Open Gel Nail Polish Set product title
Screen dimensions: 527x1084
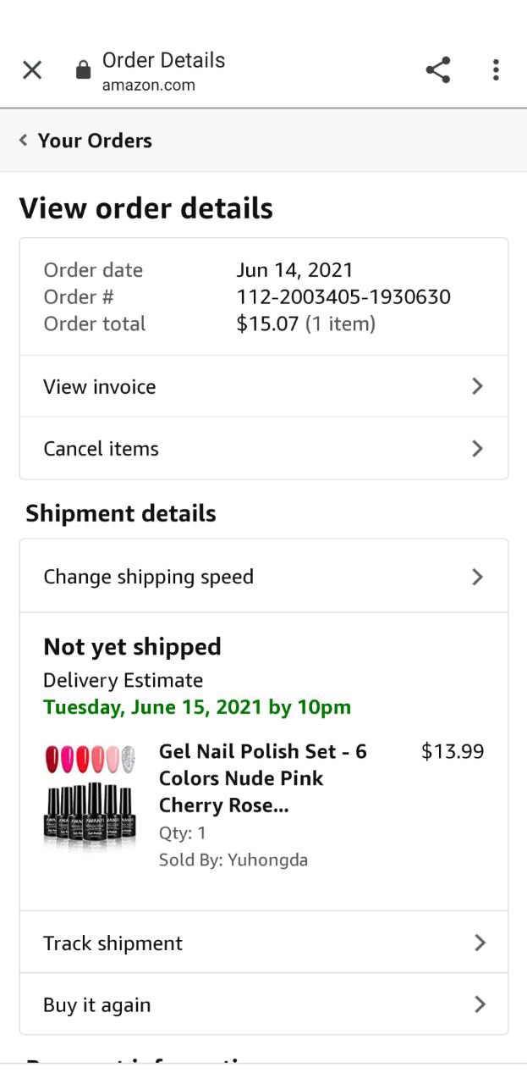coord(262,778)
